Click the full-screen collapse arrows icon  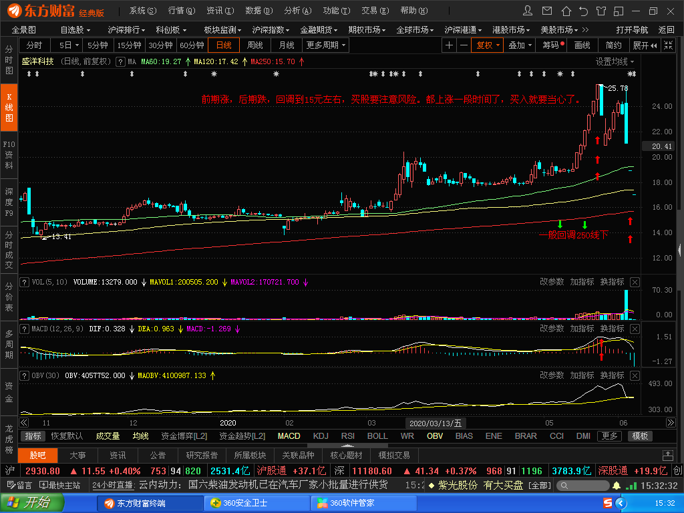(667, 45)
